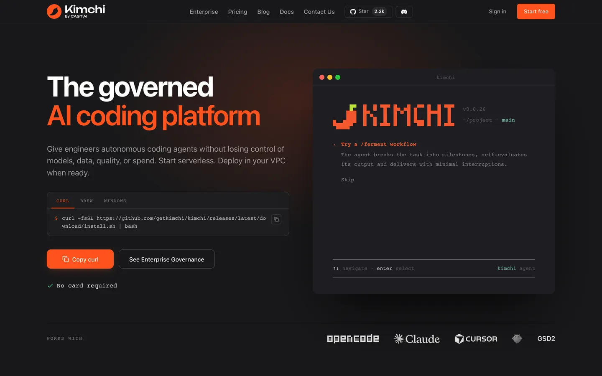The width and height of the screenshot is (602, 376).
Task: Switch to the BREW install tab
Action: coord(87,201)
